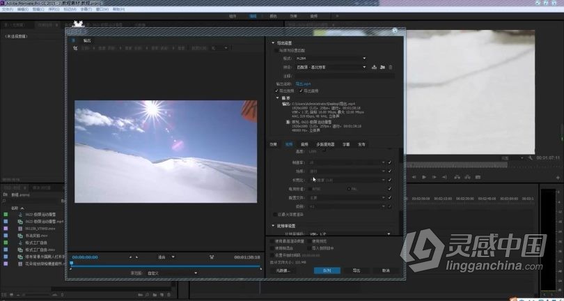
Task: Set in point below export preview
Action: pos(130,257)
